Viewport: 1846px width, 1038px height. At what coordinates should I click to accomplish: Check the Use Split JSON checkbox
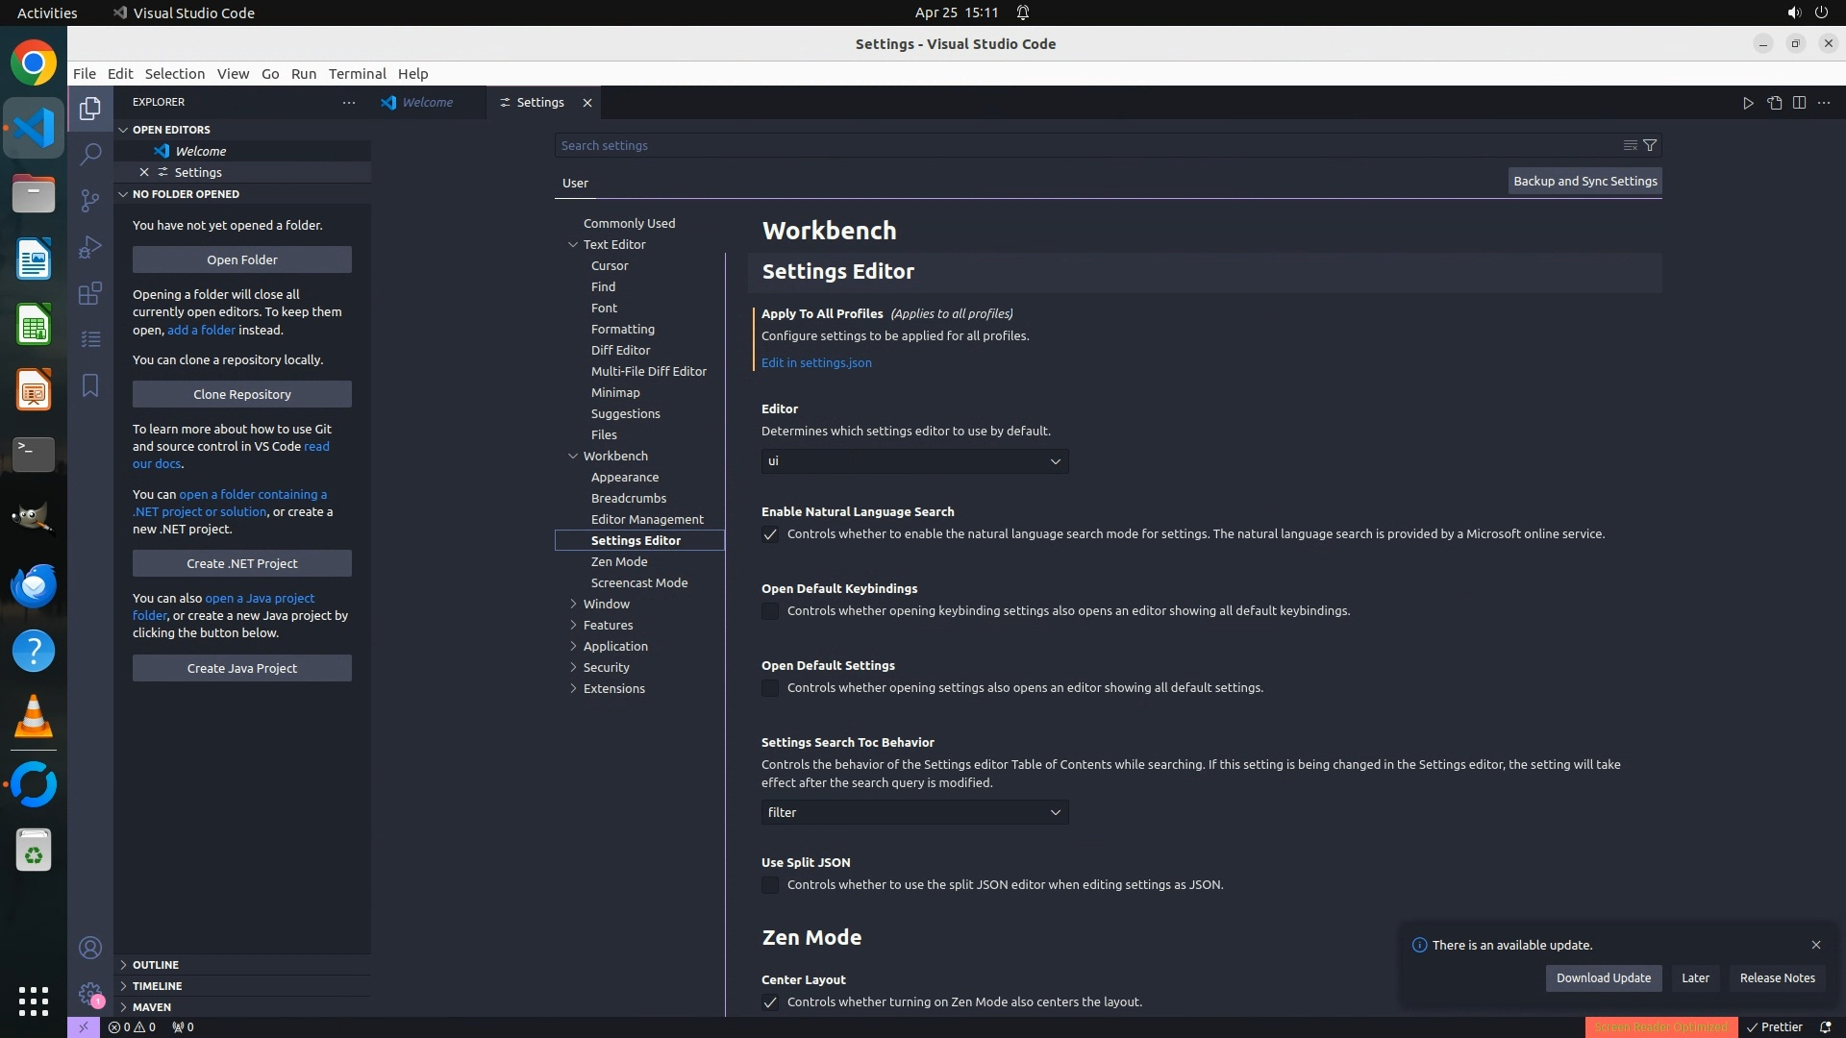770,885
